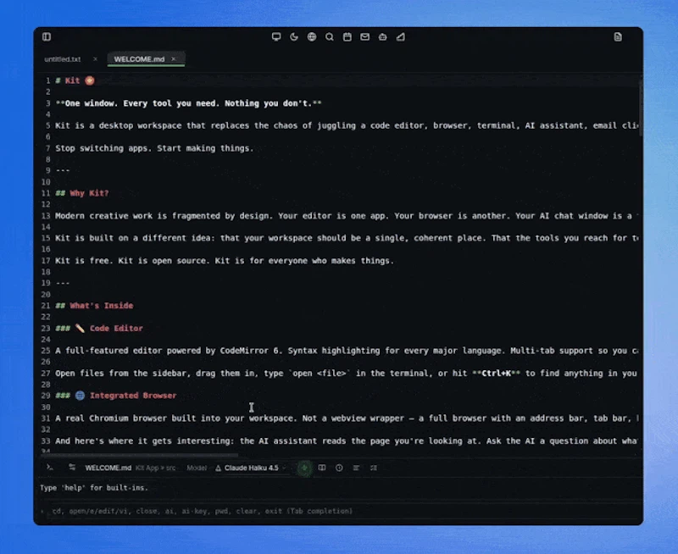
Task: Click the 'Model' label in bottom bar
Action: pos(197,468)
